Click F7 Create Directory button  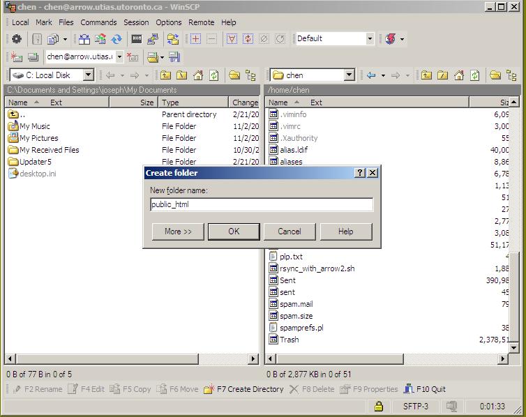click(244, 389)
